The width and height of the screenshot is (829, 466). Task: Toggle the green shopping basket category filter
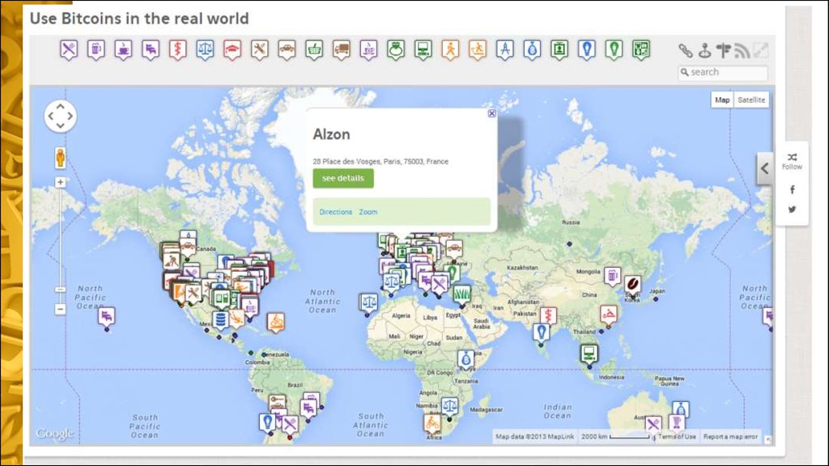tap(314, 49)
